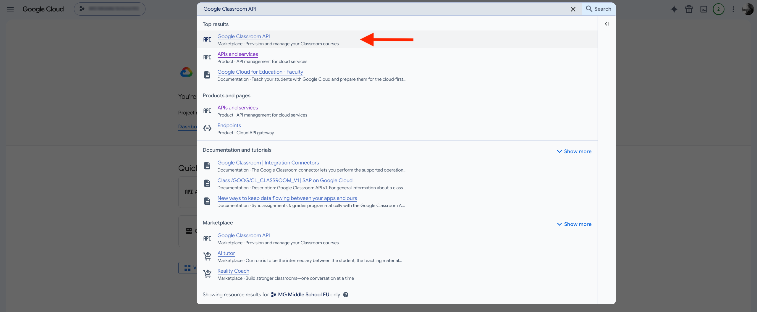Image resolution: width=757 pixels, height=312 pixels.
Task: Click the API quick access card in background
Action: (187, 192)
